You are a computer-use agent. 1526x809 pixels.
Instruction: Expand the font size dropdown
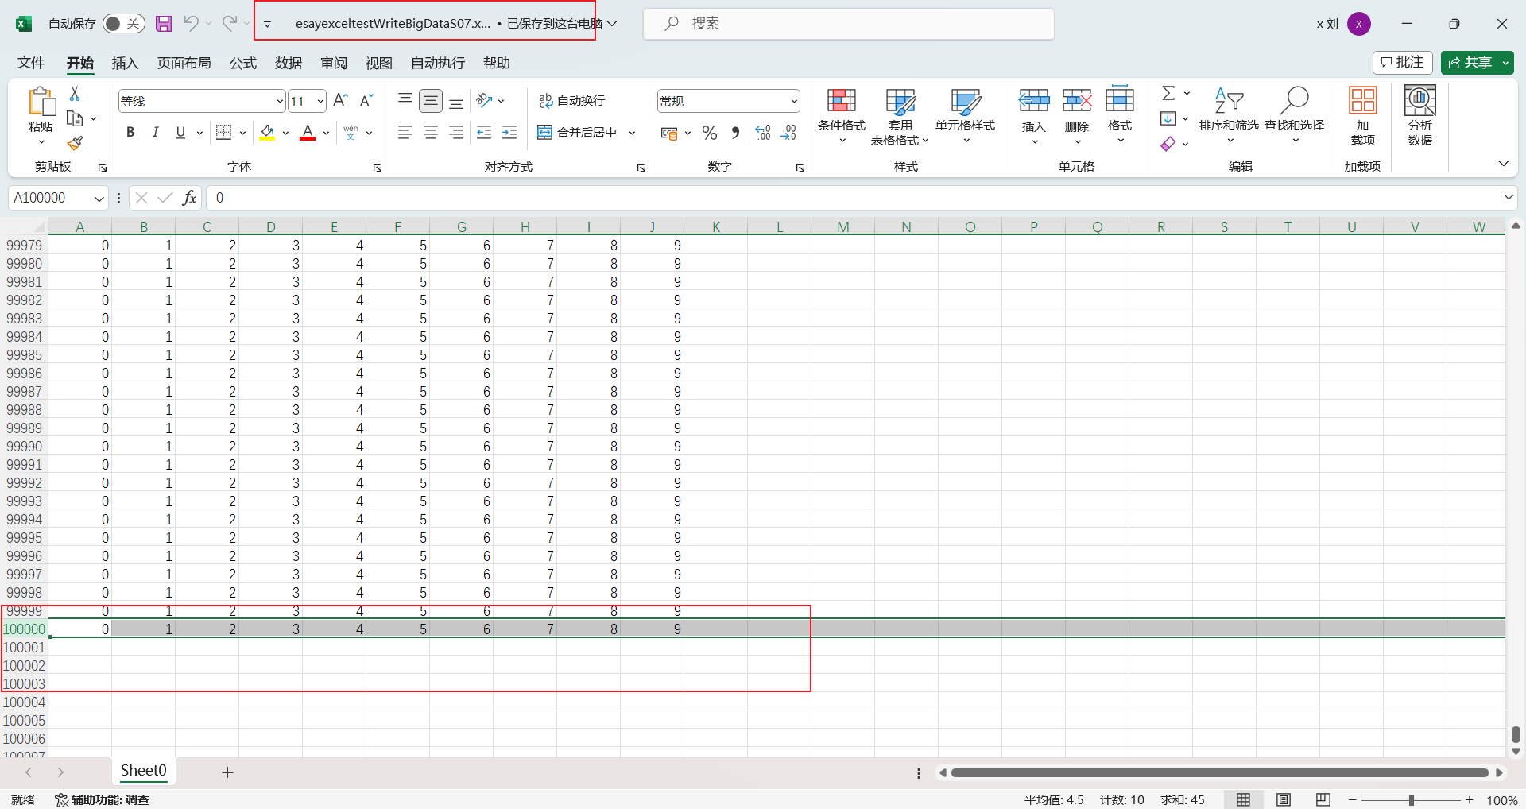coord(320,101)
